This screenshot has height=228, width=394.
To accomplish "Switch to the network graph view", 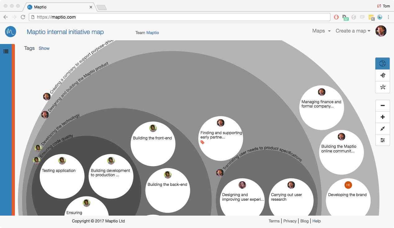I will pos(383,87).
